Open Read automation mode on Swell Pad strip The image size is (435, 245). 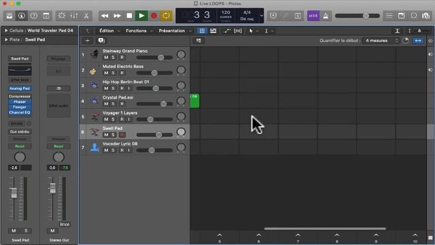tap(20, 146)
